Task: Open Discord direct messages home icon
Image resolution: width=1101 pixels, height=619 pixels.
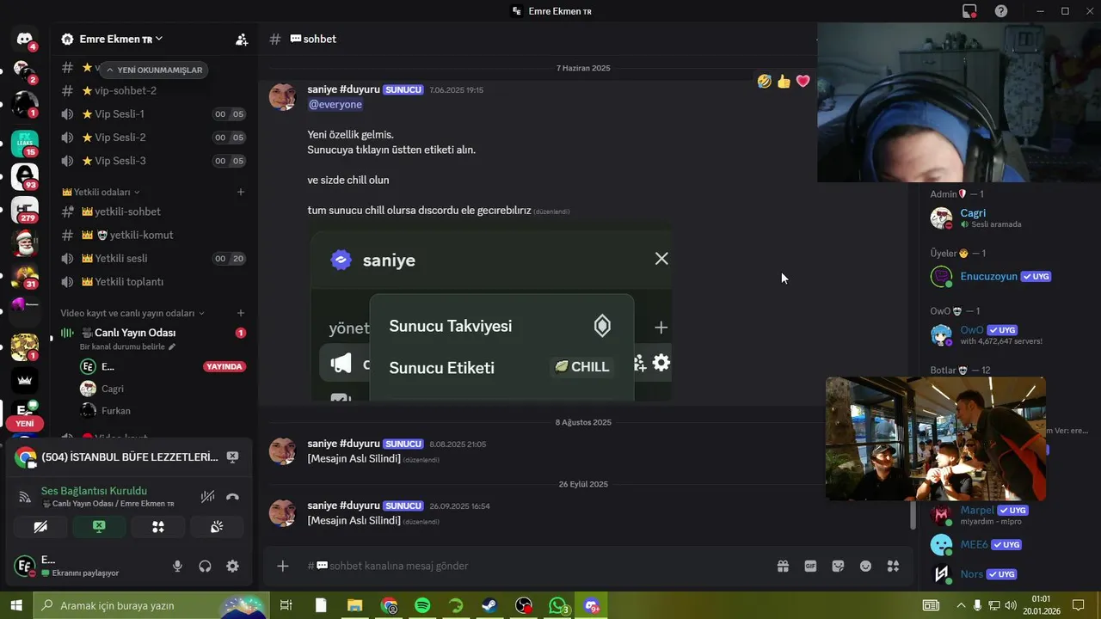Action: [25, 39]
